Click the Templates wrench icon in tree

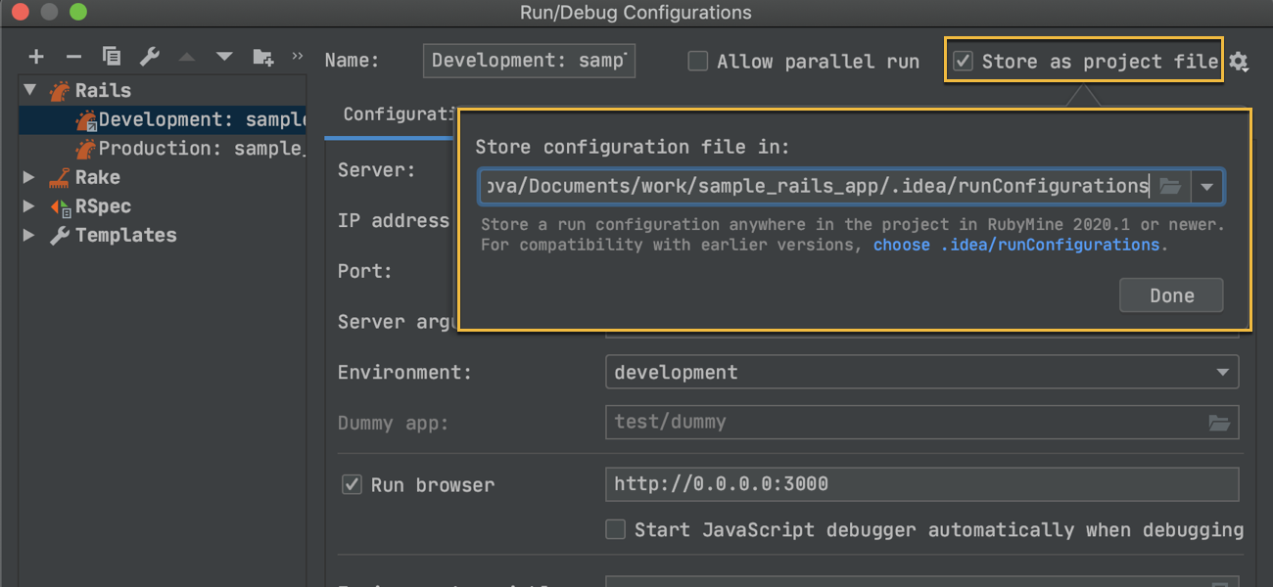[60, 236]
